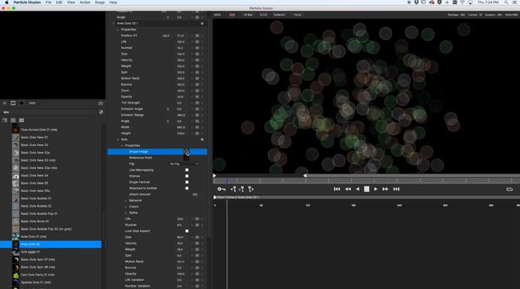The width and height of the screenshot is (520, 289).
Task: Click the red Reference Point icon
Action: [x=186, y=158]
